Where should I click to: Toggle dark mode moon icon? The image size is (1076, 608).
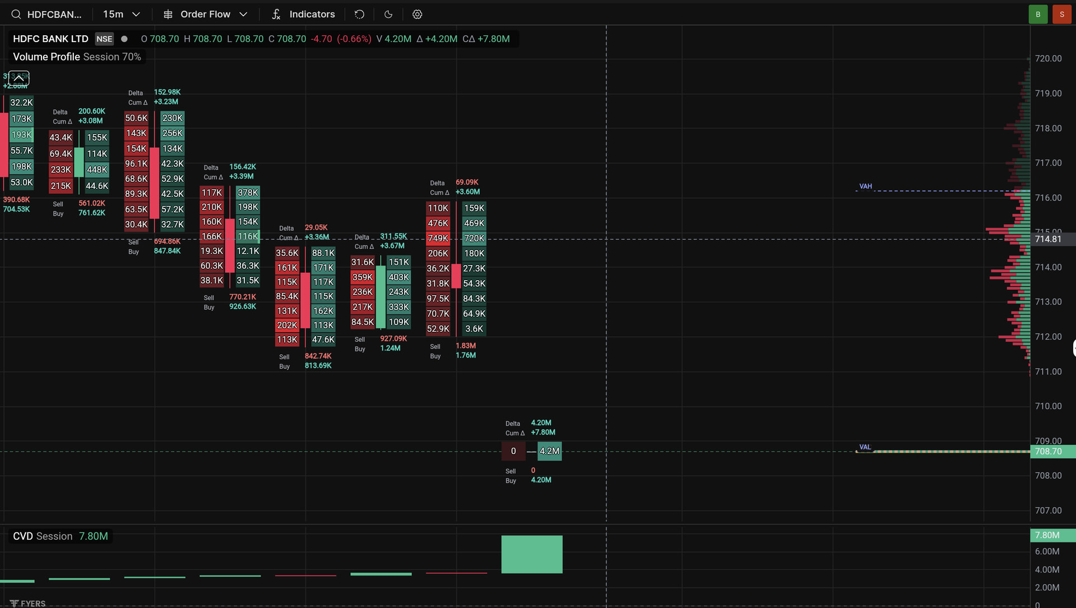tap(388, 15)
